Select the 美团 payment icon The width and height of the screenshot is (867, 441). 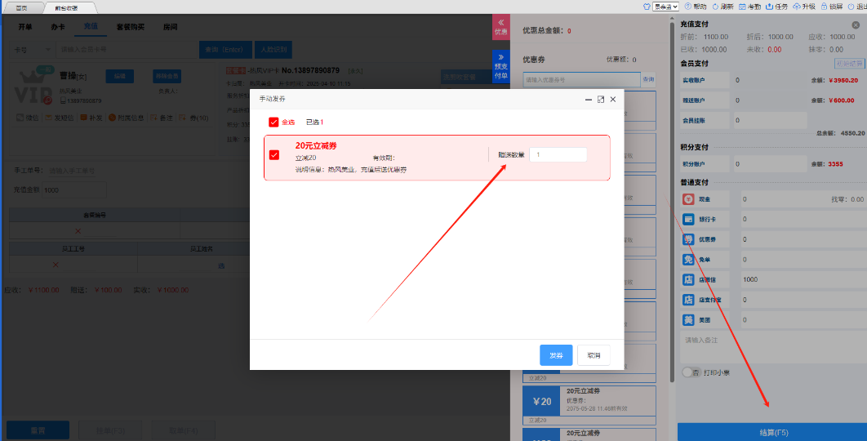688,320
